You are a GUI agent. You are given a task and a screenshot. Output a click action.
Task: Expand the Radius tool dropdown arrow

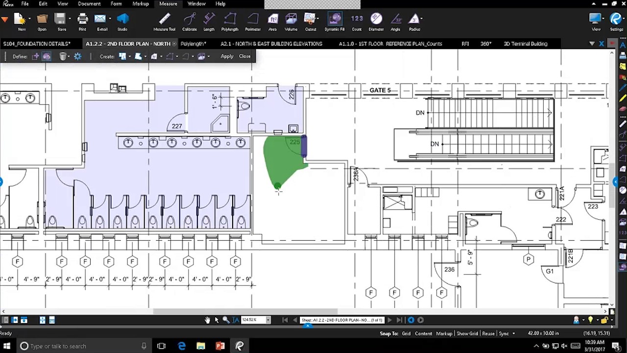tap(422, 19)
